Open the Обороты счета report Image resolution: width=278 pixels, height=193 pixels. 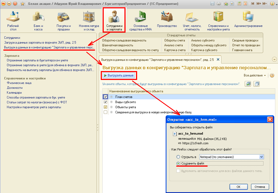tap(175, 40)
